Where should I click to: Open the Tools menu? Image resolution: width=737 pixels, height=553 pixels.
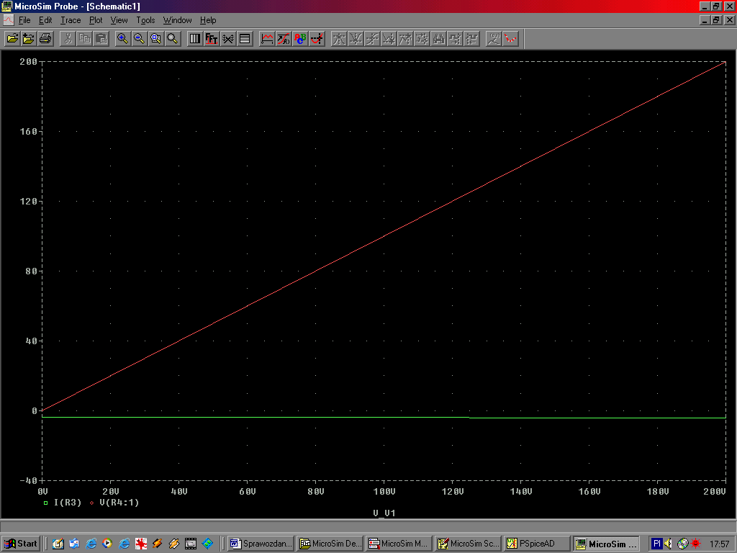(x=145, y=20)
